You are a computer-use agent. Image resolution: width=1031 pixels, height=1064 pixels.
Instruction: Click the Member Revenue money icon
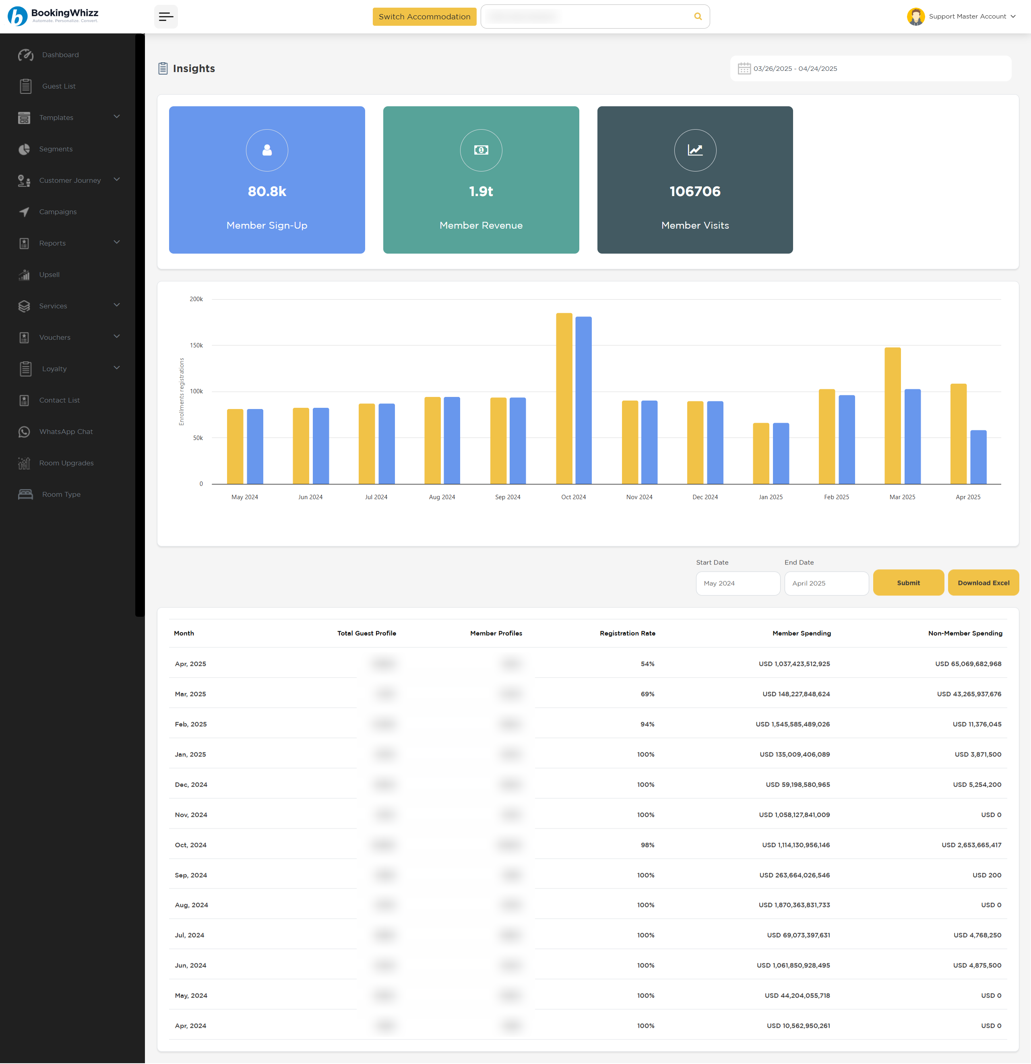pyautogui.click(x=481, y=151)
